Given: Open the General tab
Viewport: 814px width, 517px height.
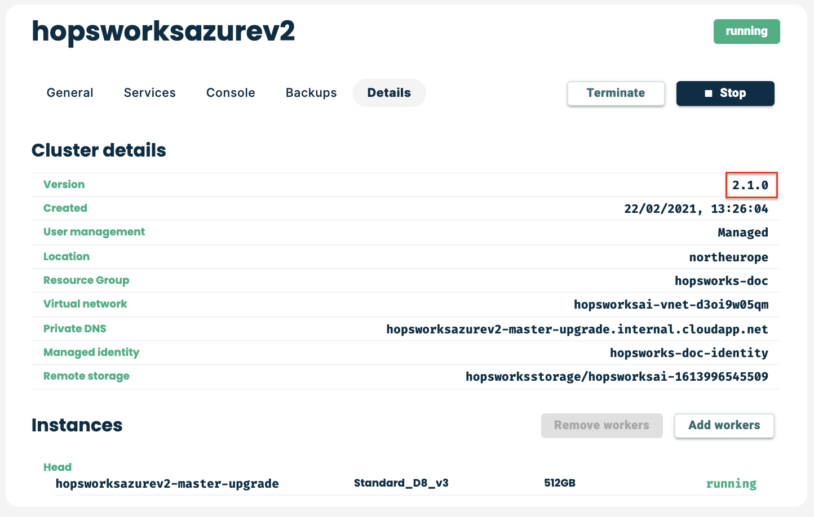Looking at the screenshot, I should 70,93.
